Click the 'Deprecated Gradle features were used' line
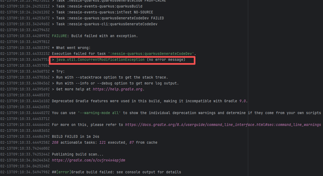 click(x=150, y=101)
